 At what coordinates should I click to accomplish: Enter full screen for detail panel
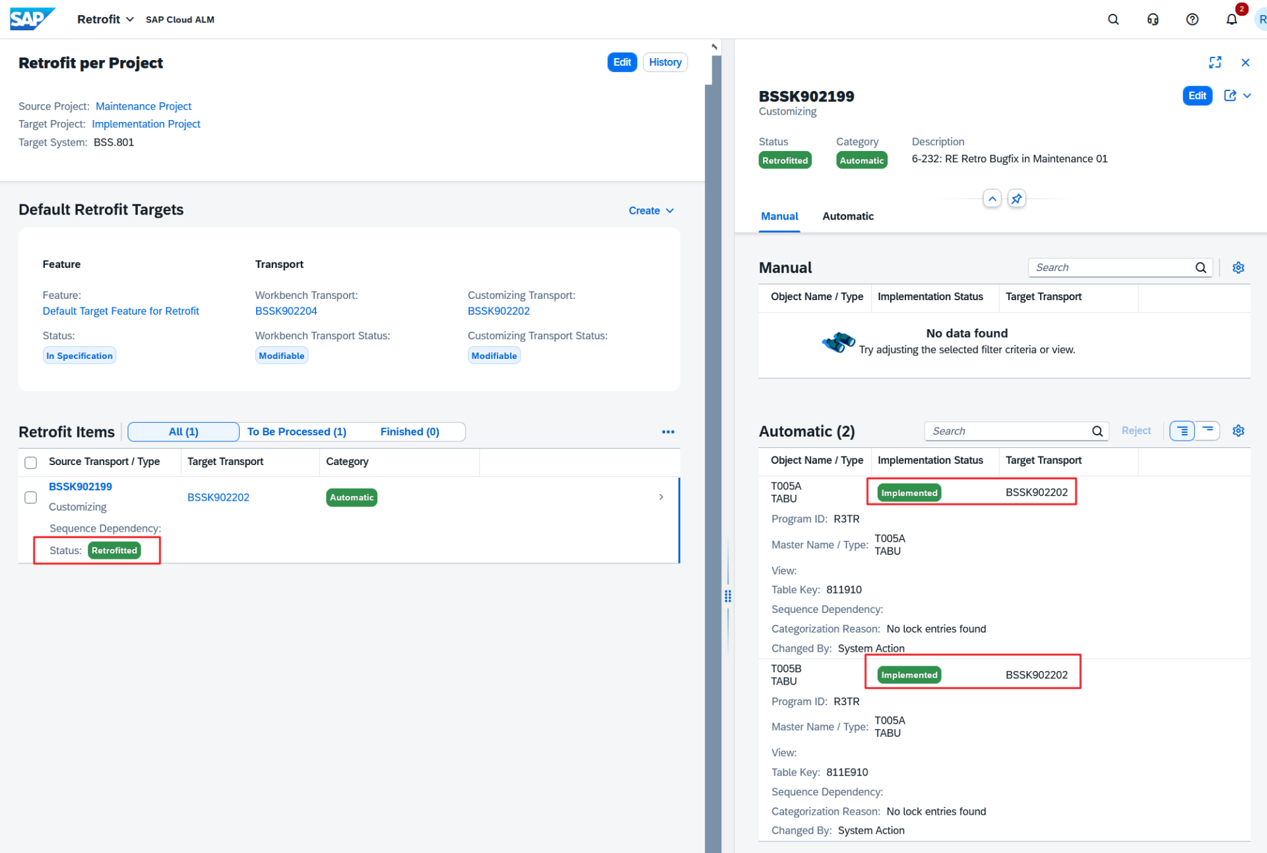[1215, 62]
